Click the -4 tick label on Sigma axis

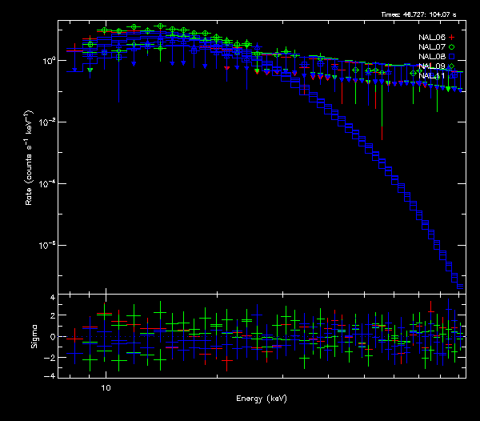click(x=51, y=375)
